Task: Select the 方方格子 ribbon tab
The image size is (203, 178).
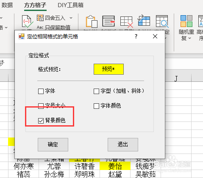Action: tap(35, 5)
